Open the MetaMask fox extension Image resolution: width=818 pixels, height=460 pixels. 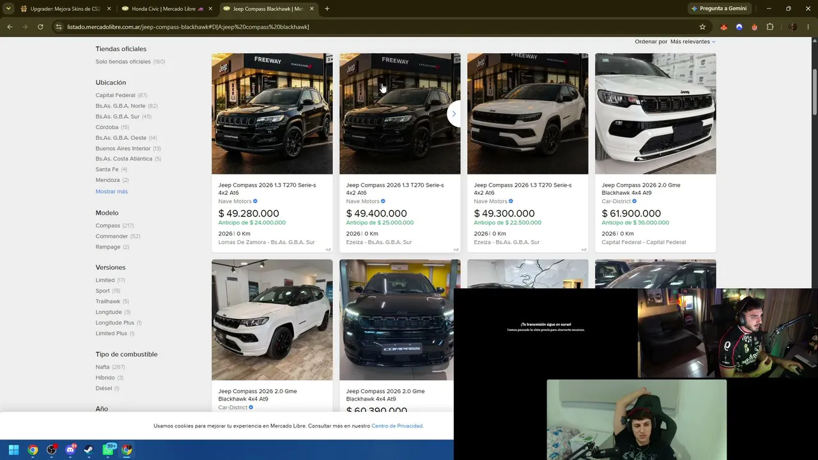tap(724, 27)
